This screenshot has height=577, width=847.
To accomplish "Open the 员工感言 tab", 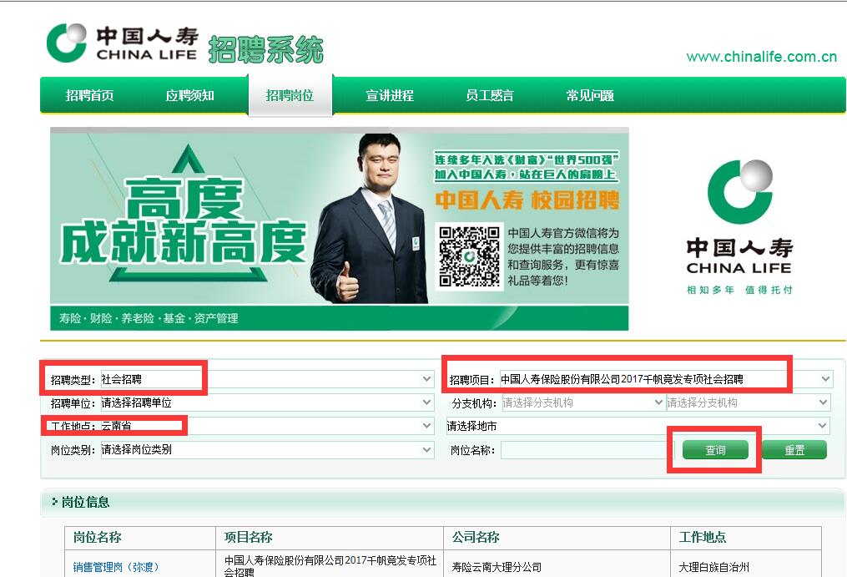I will point(490,95).
